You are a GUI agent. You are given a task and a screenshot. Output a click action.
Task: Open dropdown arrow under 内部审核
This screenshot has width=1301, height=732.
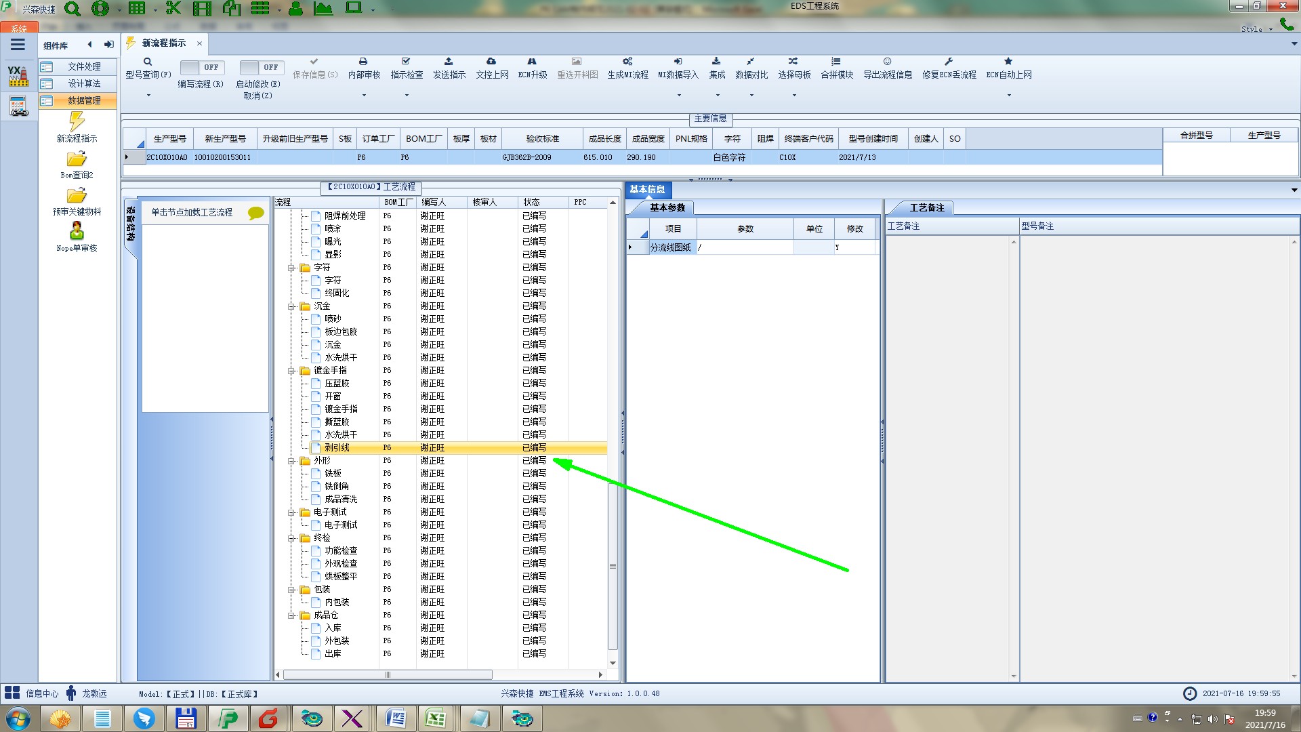(x=364, y=95)
